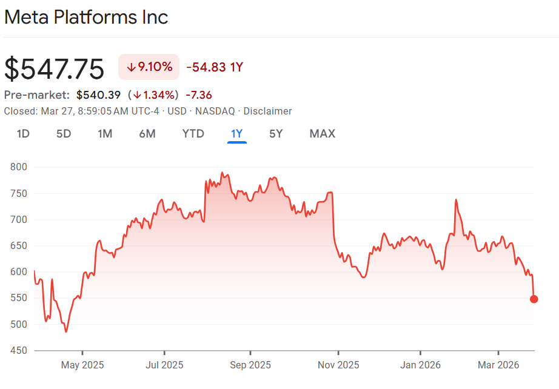Screen dimensions: 559x389
Task: Show the 1M price history
Action: point(105,134)
